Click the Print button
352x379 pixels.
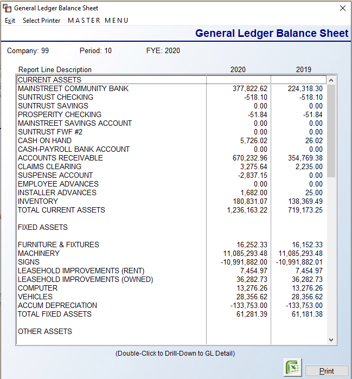click(327, 371)
